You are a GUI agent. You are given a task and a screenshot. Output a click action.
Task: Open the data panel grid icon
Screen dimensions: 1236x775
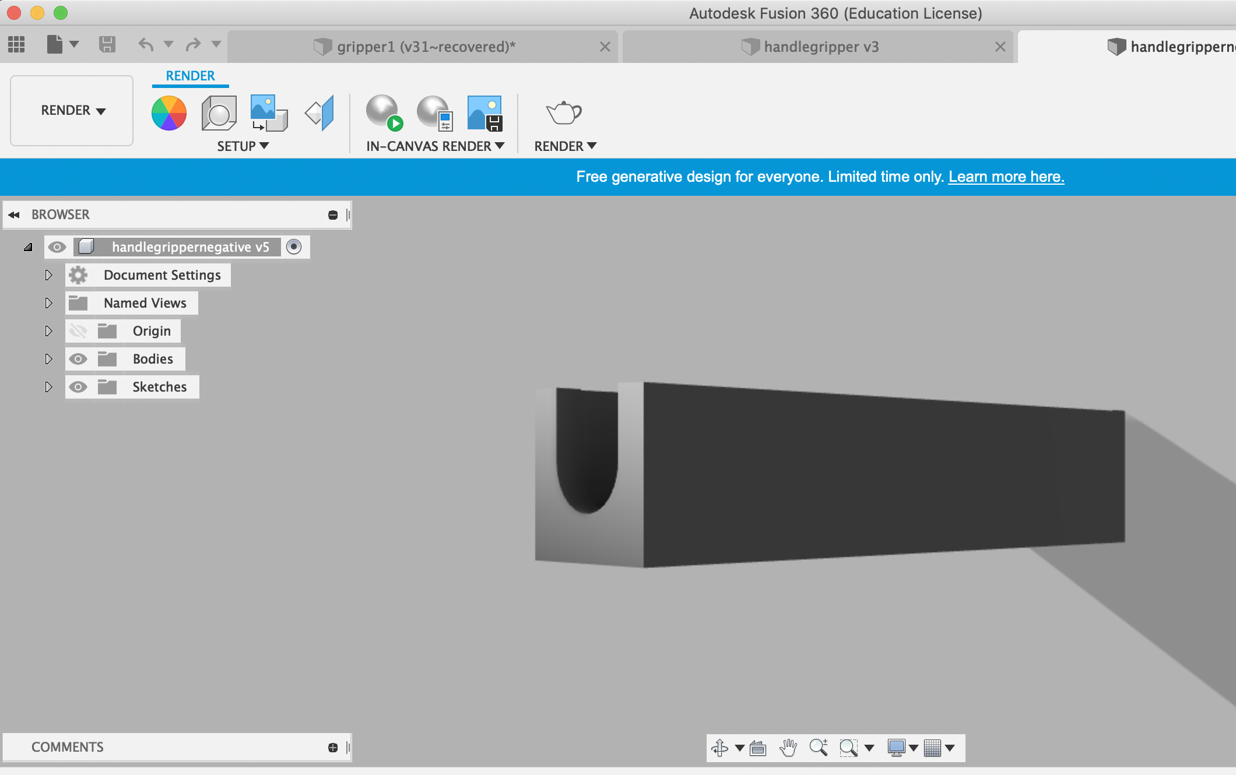(x=16, y=44)
